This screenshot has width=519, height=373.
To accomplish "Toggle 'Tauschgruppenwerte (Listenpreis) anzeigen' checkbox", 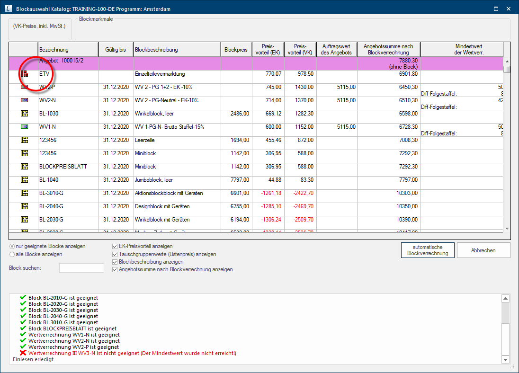I will click(115, 254).
